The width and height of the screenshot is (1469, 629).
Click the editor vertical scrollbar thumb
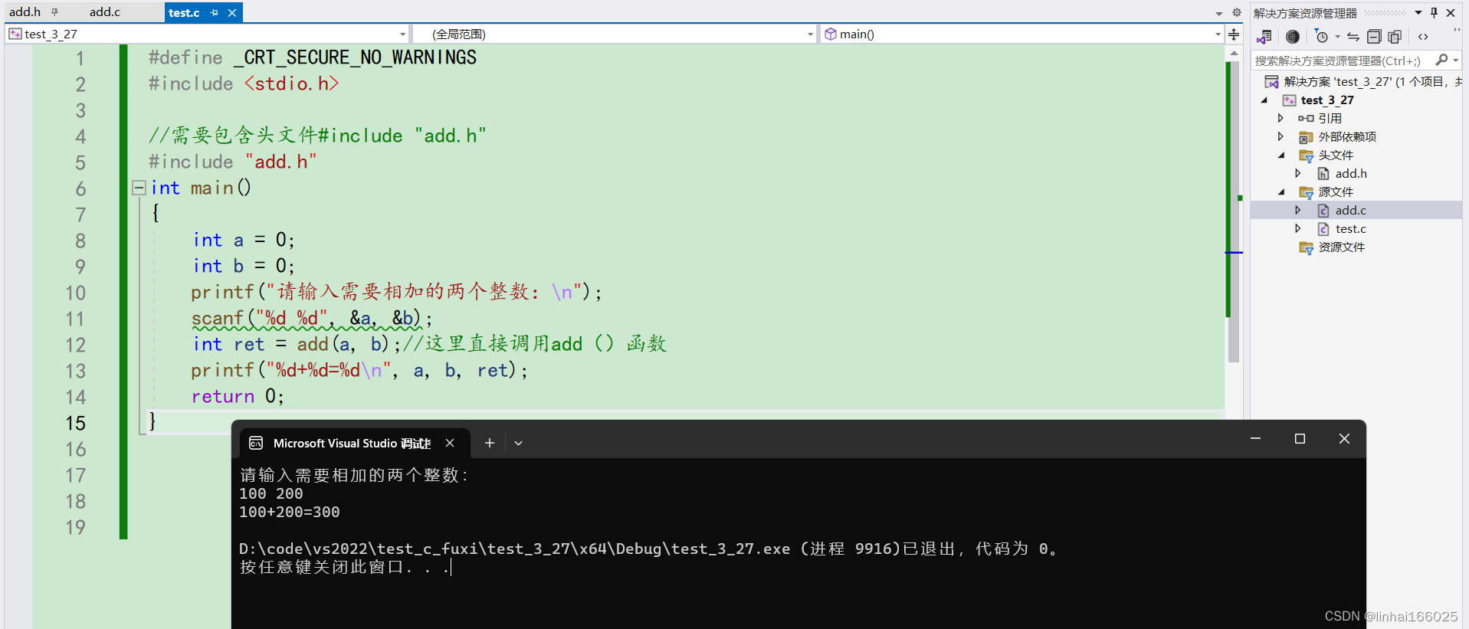click(x=1234, y=212)
